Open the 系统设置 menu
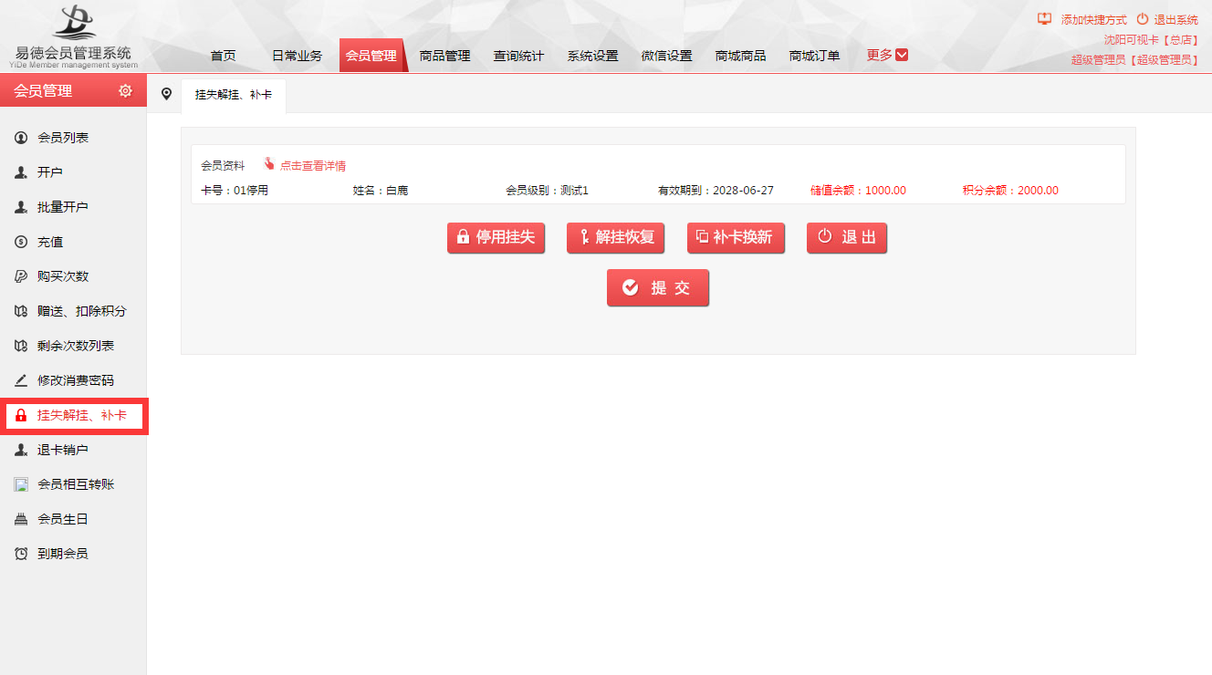Image resolution: width=1212 pixels, height=675 pixels. 593,56
